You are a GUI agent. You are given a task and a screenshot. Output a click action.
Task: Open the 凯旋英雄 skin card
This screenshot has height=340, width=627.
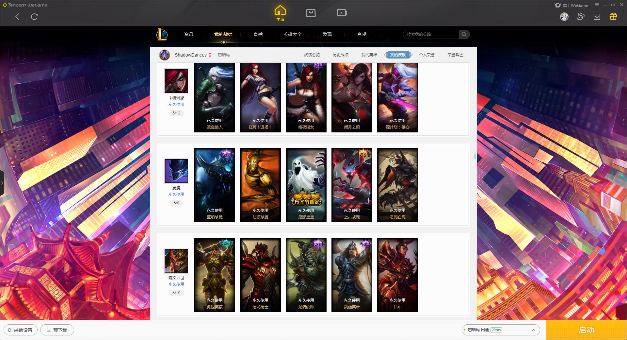352,275
